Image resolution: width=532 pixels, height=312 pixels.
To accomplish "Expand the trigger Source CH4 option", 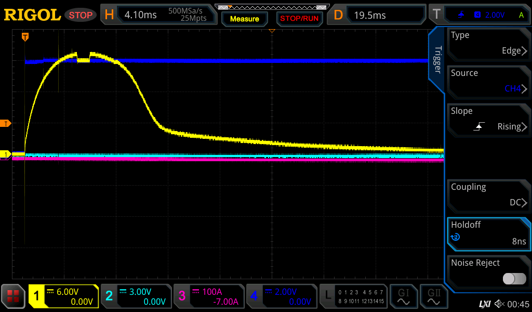I will [x=488, y=82].
